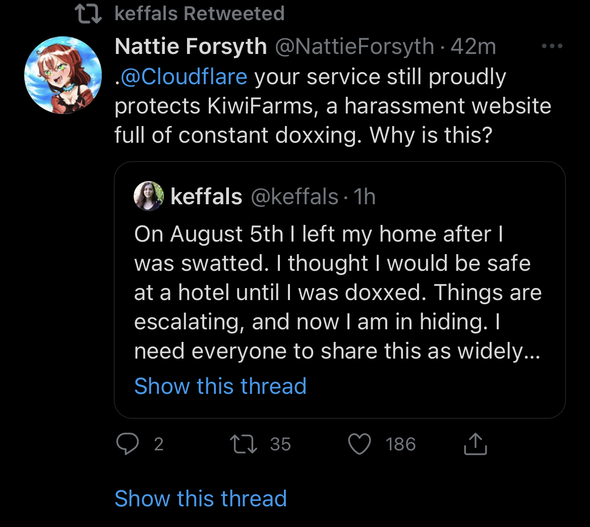
Task: Click the reply speech bubble icon
Action: tap(128, 444)
